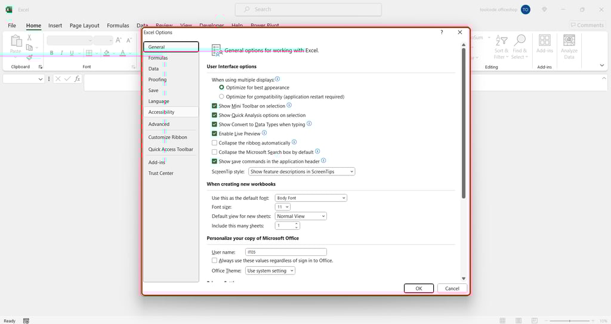Toggle Bold formatting in Font group

(x=51, y=53)
